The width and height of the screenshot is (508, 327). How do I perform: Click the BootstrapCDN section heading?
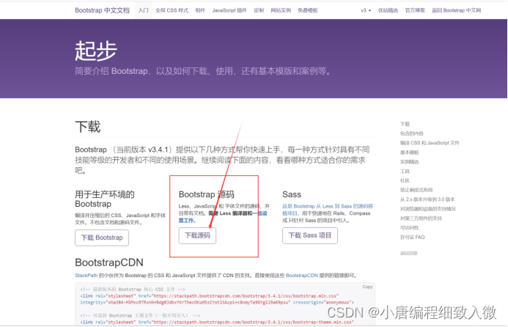point(108,262)
